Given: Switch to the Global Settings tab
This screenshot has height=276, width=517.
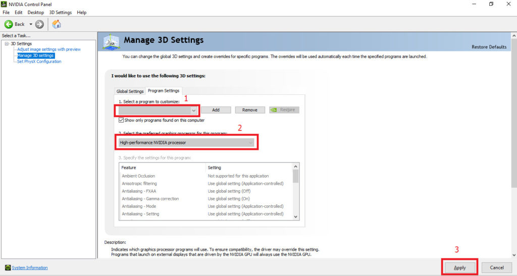Looking at the screenshot, I should [x=130, y=91].
